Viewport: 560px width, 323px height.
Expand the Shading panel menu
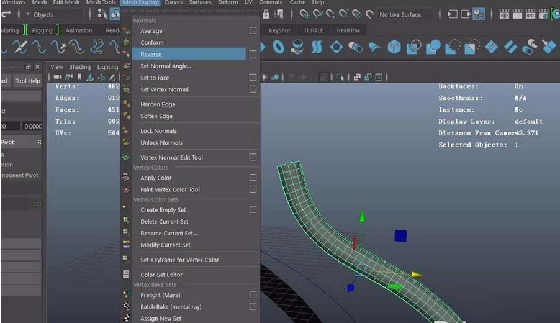coord(79,67)
